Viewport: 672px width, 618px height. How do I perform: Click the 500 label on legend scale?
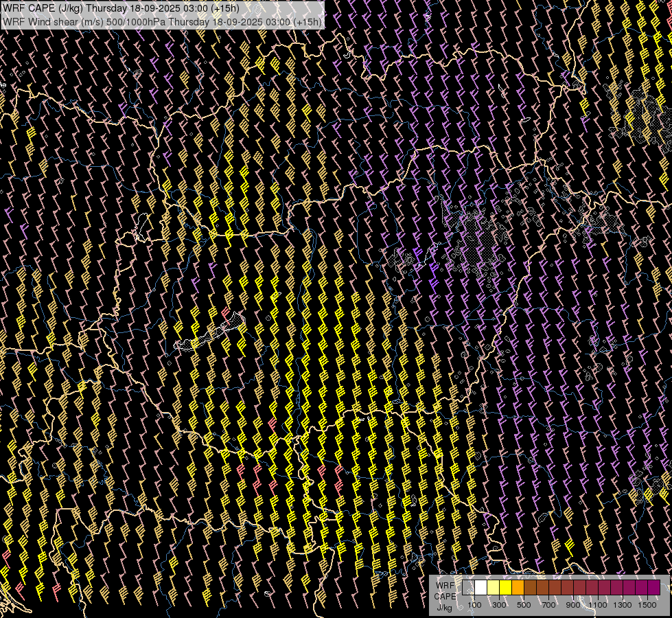pos(524,605)
